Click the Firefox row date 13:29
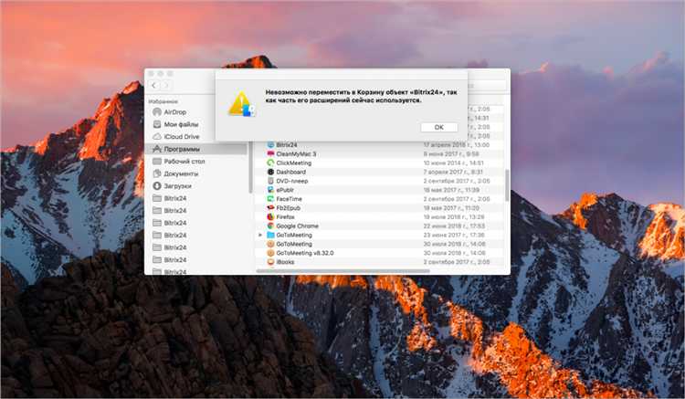Image resolution: width=685 pixels, height=399 pixels. tap(453, 216)
